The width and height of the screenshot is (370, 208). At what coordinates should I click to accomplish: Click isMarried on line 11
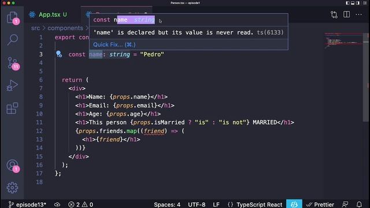(169, 122)
